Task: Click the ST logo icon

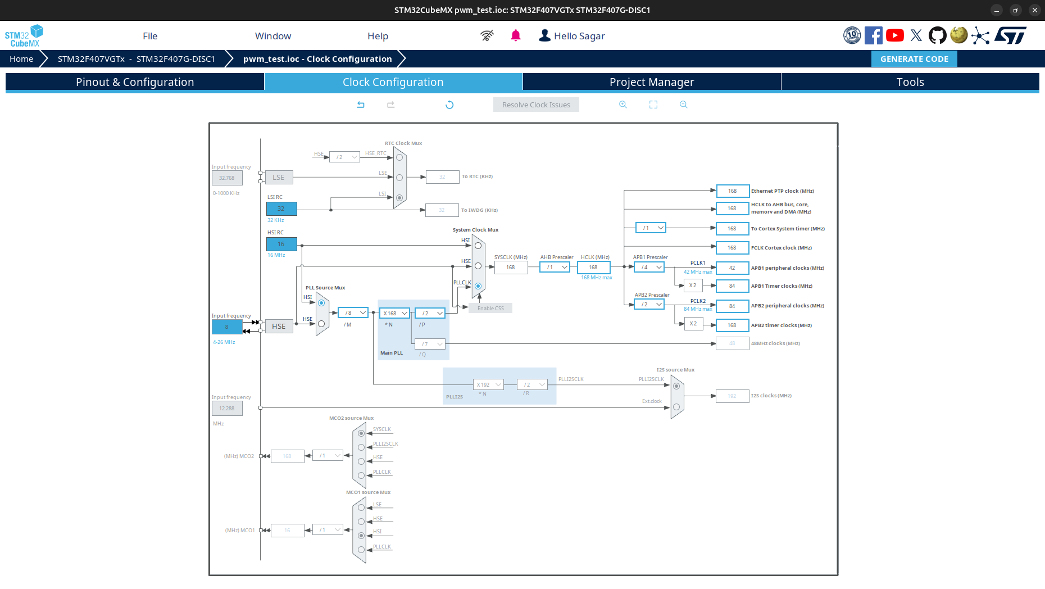Action: [x=1010, y=35]
